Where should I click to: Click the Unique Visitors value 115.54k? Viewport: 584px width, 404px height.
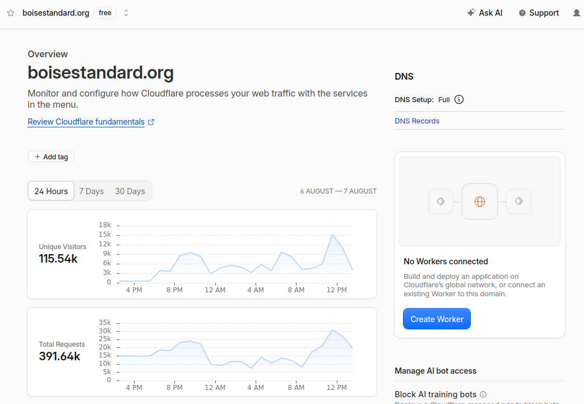(58, 259)
